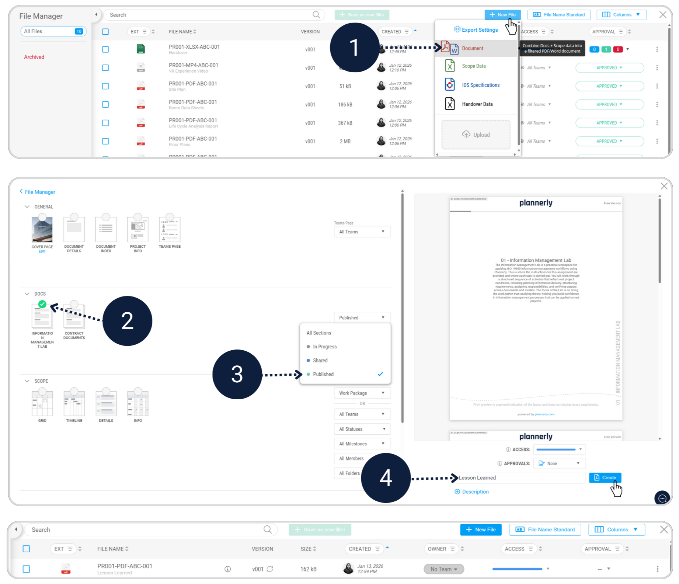679x584 pixels.
Task: Choose the IDS Specifications icon
Action: 449,85
